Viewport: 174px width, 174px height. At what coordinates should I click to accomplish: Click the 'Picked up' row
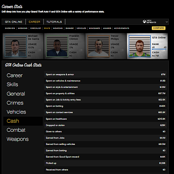point(106,163)
